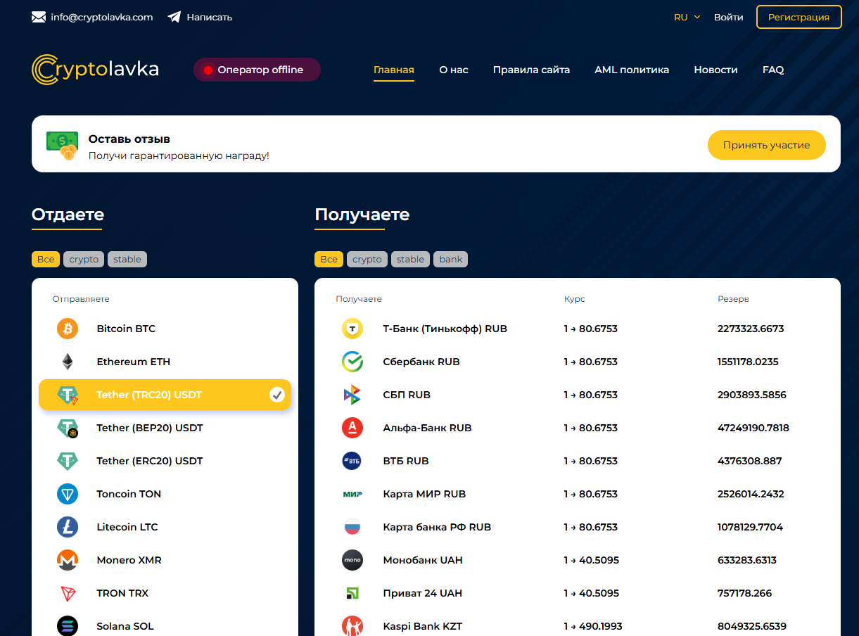Click the Bitcoin BTC coin icon

click(68, 329)
